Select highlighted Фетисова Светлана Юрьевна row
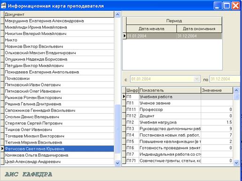The image size is (242, 181). coord(59,149)
